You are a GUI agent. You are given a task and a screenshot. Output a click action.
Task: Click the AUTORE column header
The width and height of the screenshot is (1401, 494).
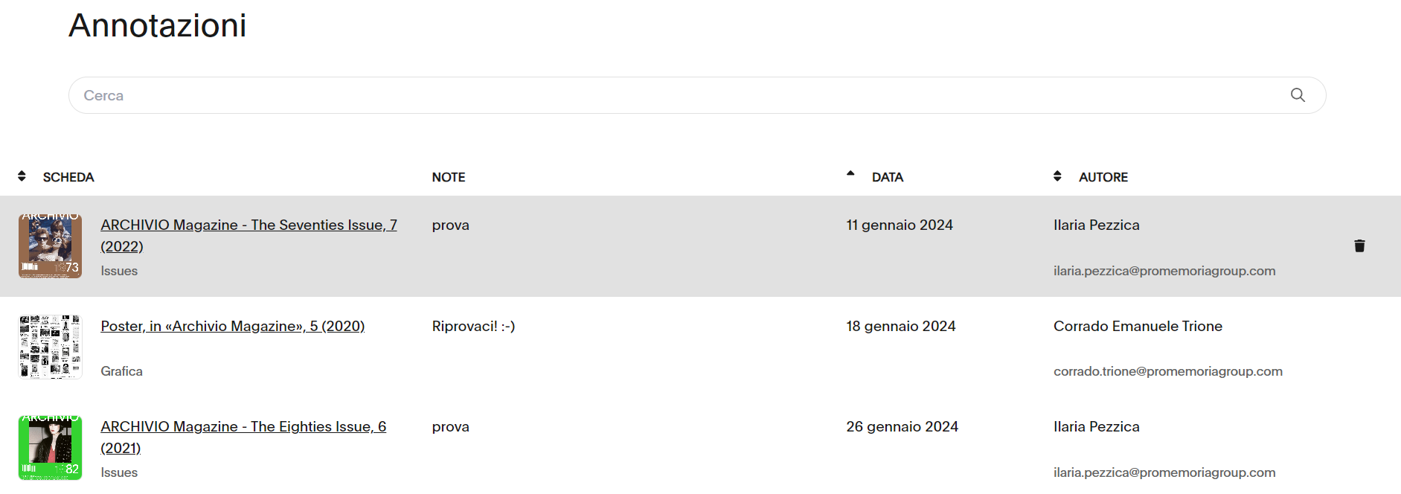[x=1103, y=177]
